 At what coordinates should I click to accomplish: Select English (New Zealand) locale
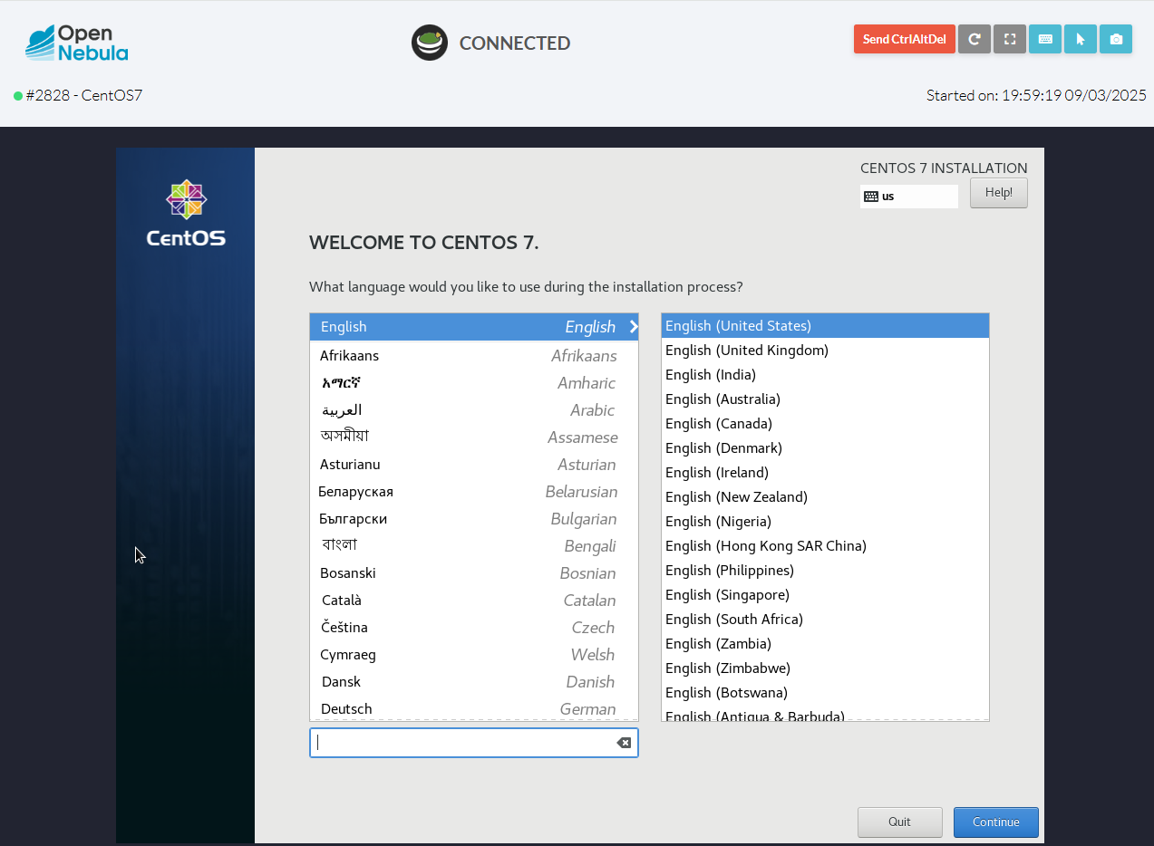tap(825, 497)
